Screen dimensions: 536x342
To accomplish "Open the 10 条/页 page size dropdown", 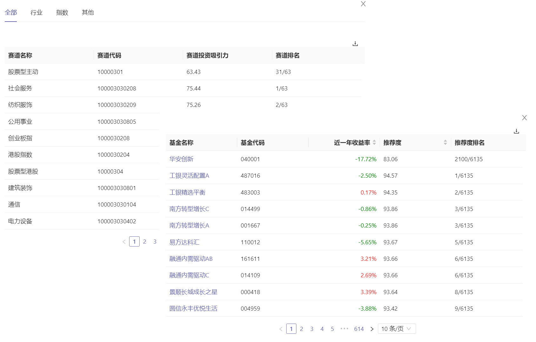I will [397, 329].
